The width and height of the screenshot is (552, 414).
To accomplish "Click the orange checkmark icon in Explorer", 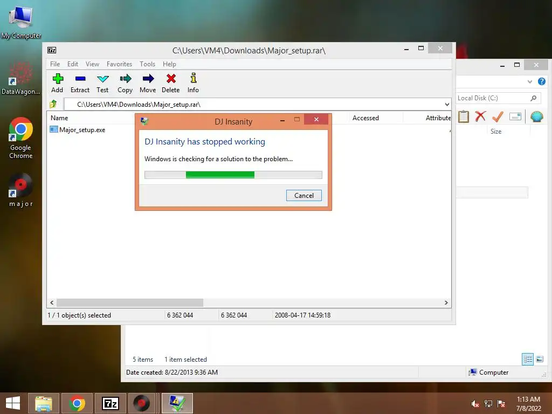I will tap(498, 116).
